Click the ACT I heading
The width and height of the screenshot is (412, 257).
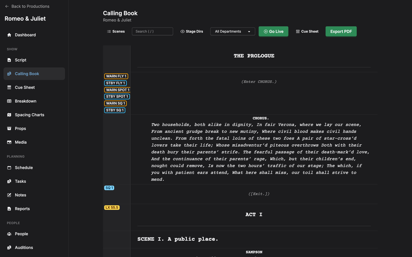[254, 215]
